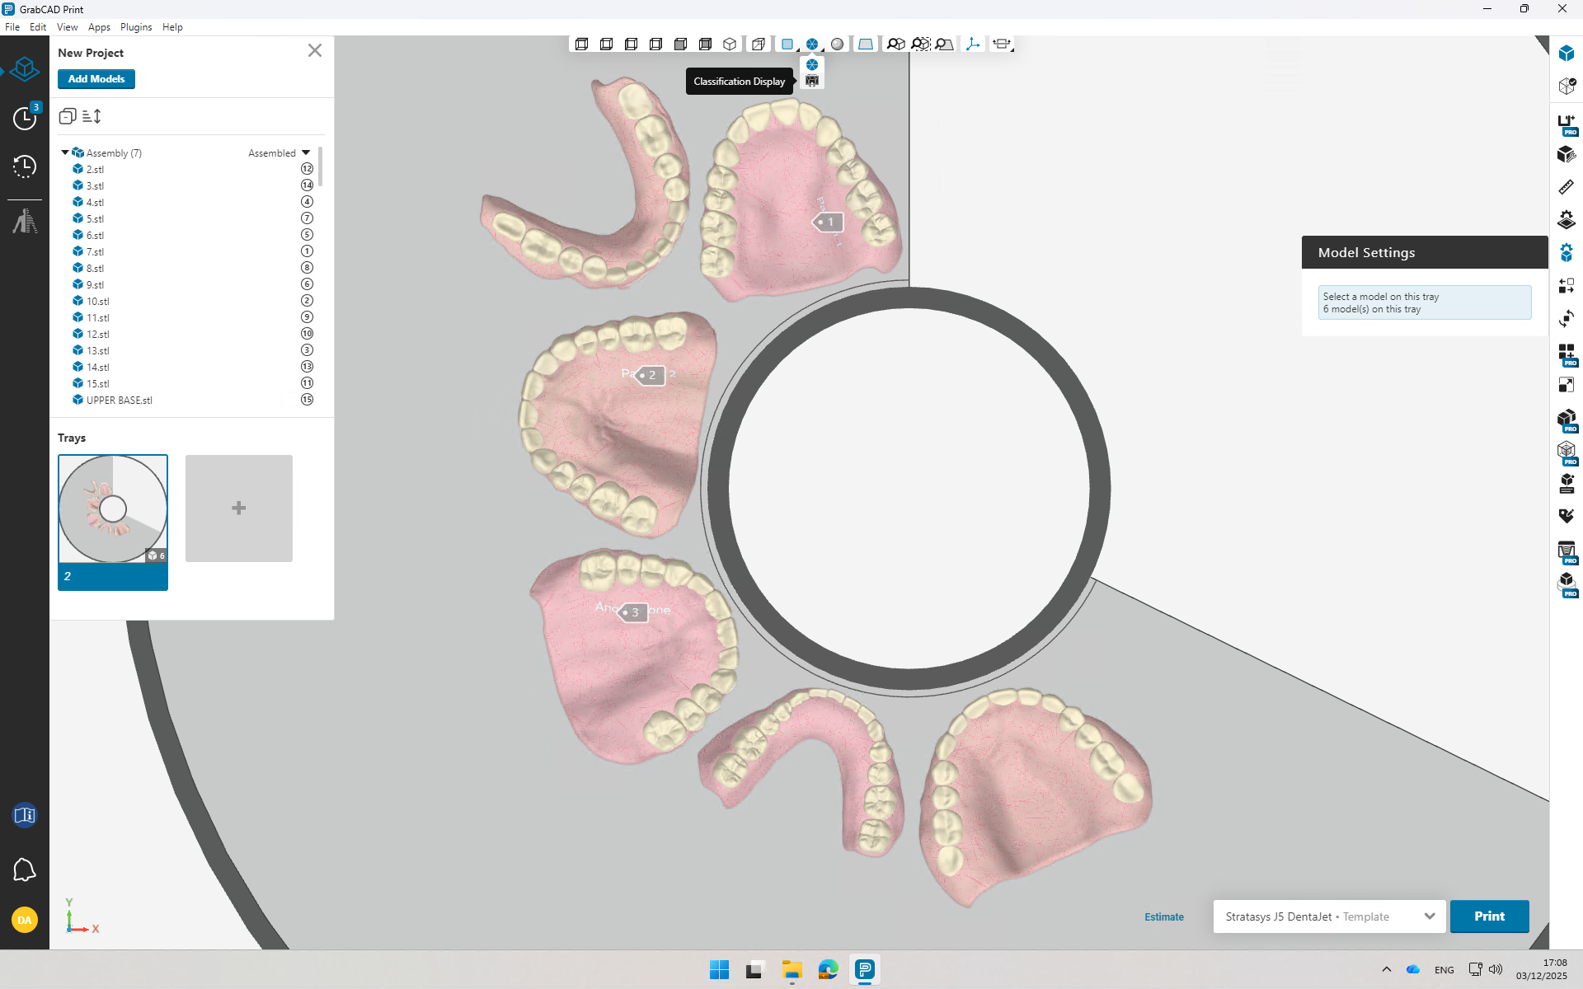Screen dimensions: 1583x989
Task: Toggle the coordinate axes display icon
Action: (x=973, y=45)
